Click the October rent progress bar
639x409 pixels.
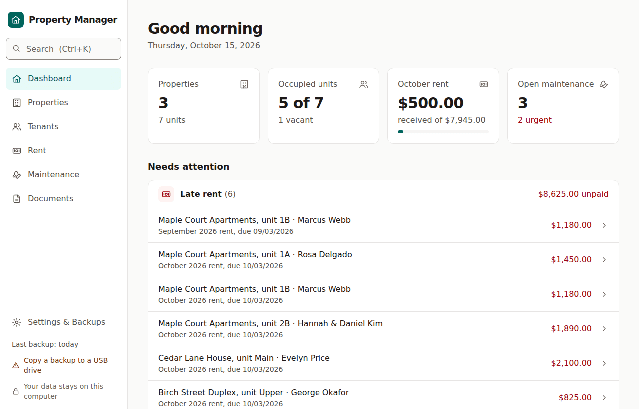(x=443, y=132)
